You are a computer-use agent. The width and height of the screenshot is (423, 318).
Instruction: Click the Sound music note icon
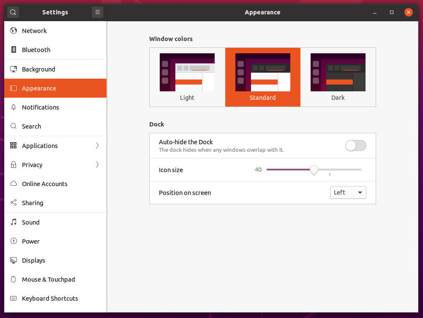point(14,222)
